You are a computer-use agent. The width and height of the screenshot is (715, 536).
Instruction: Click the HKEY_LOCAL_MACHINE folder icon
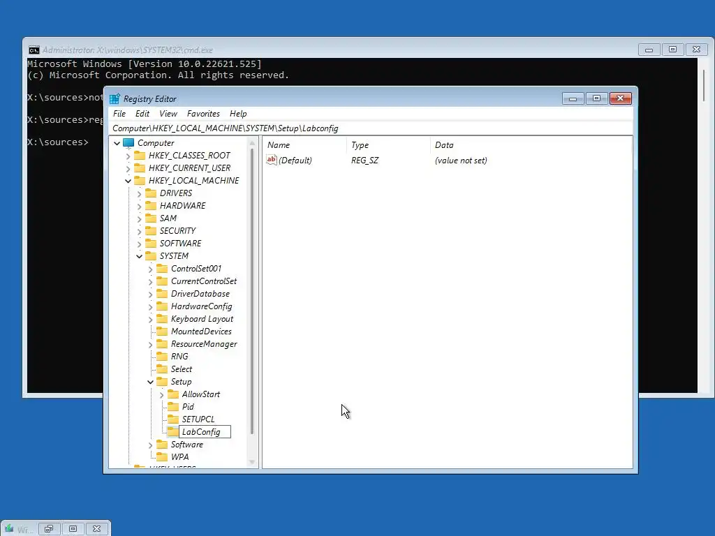[x=140, y=181]
